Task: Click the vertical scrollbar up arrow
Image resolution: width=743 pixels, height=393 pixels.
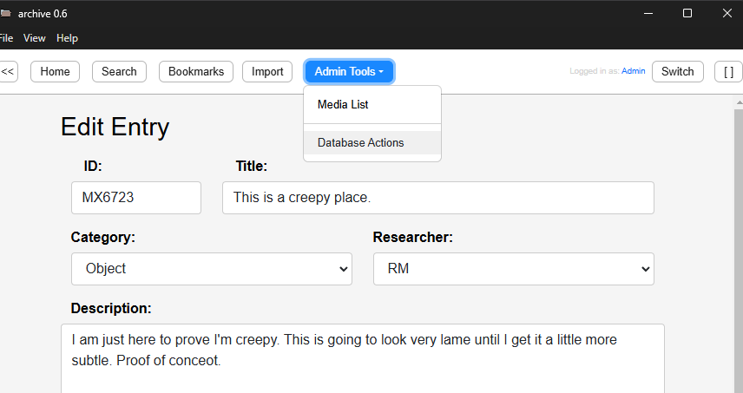Action: [739, 102]
